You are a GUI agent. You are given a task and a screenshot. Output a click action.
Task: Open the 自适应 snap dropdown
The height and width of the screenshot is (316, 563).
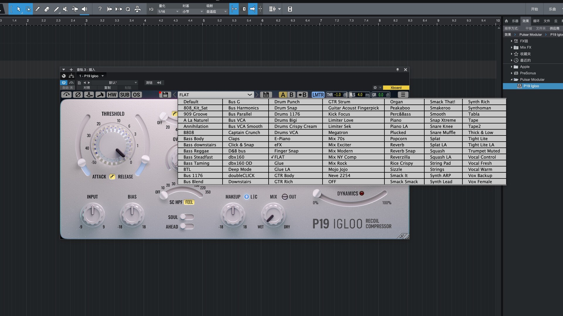click(216, 11)
